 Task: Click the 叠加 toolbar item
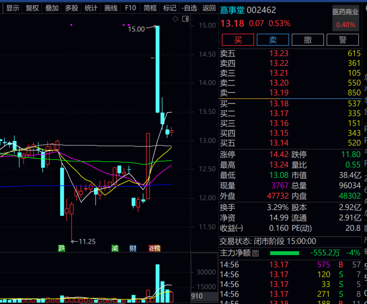(52, 8)
